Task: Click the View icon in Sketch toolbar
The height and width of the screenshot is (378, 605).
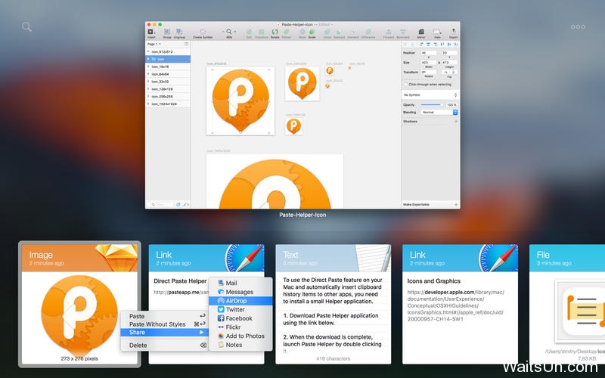Action: point(437,32)
